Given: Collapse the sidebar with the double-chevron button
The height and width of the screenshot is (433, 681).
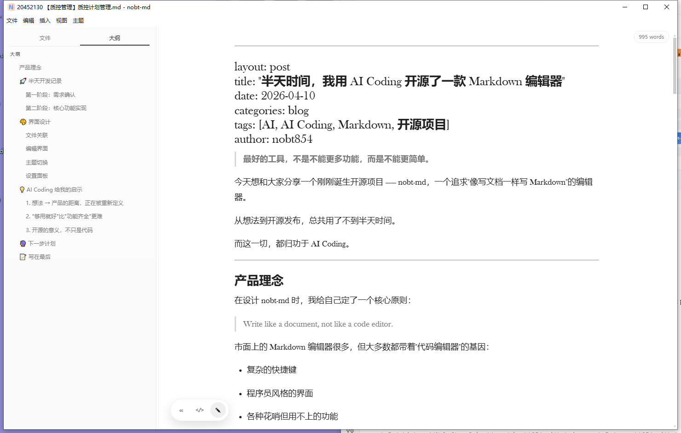Looking at the screenshot, I should point(181,410).
